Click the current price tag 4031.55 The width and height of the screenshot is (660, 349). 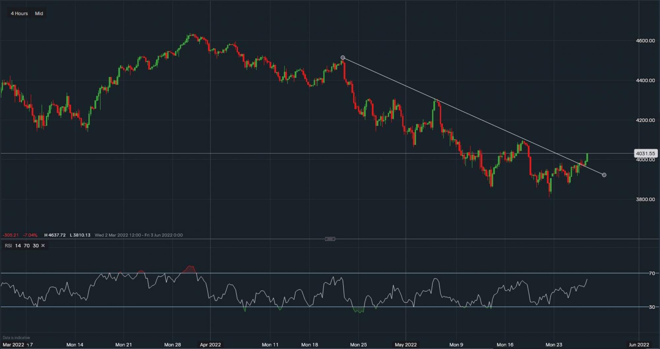tap(645, 153)
